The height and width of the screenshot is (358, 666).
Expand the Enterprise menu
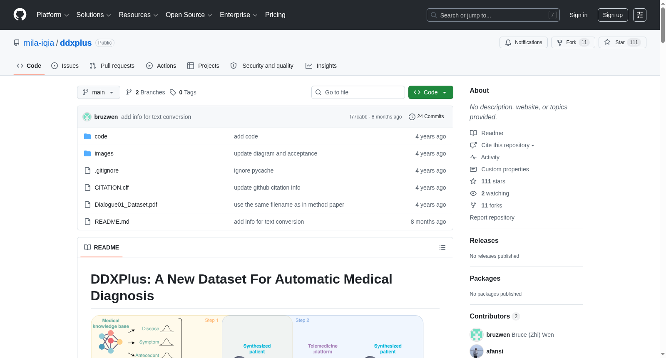pyautogui.click(x=239, y=15)
